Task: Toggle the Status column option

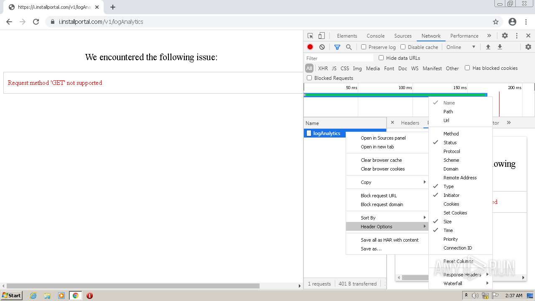Action: (461, 143)
